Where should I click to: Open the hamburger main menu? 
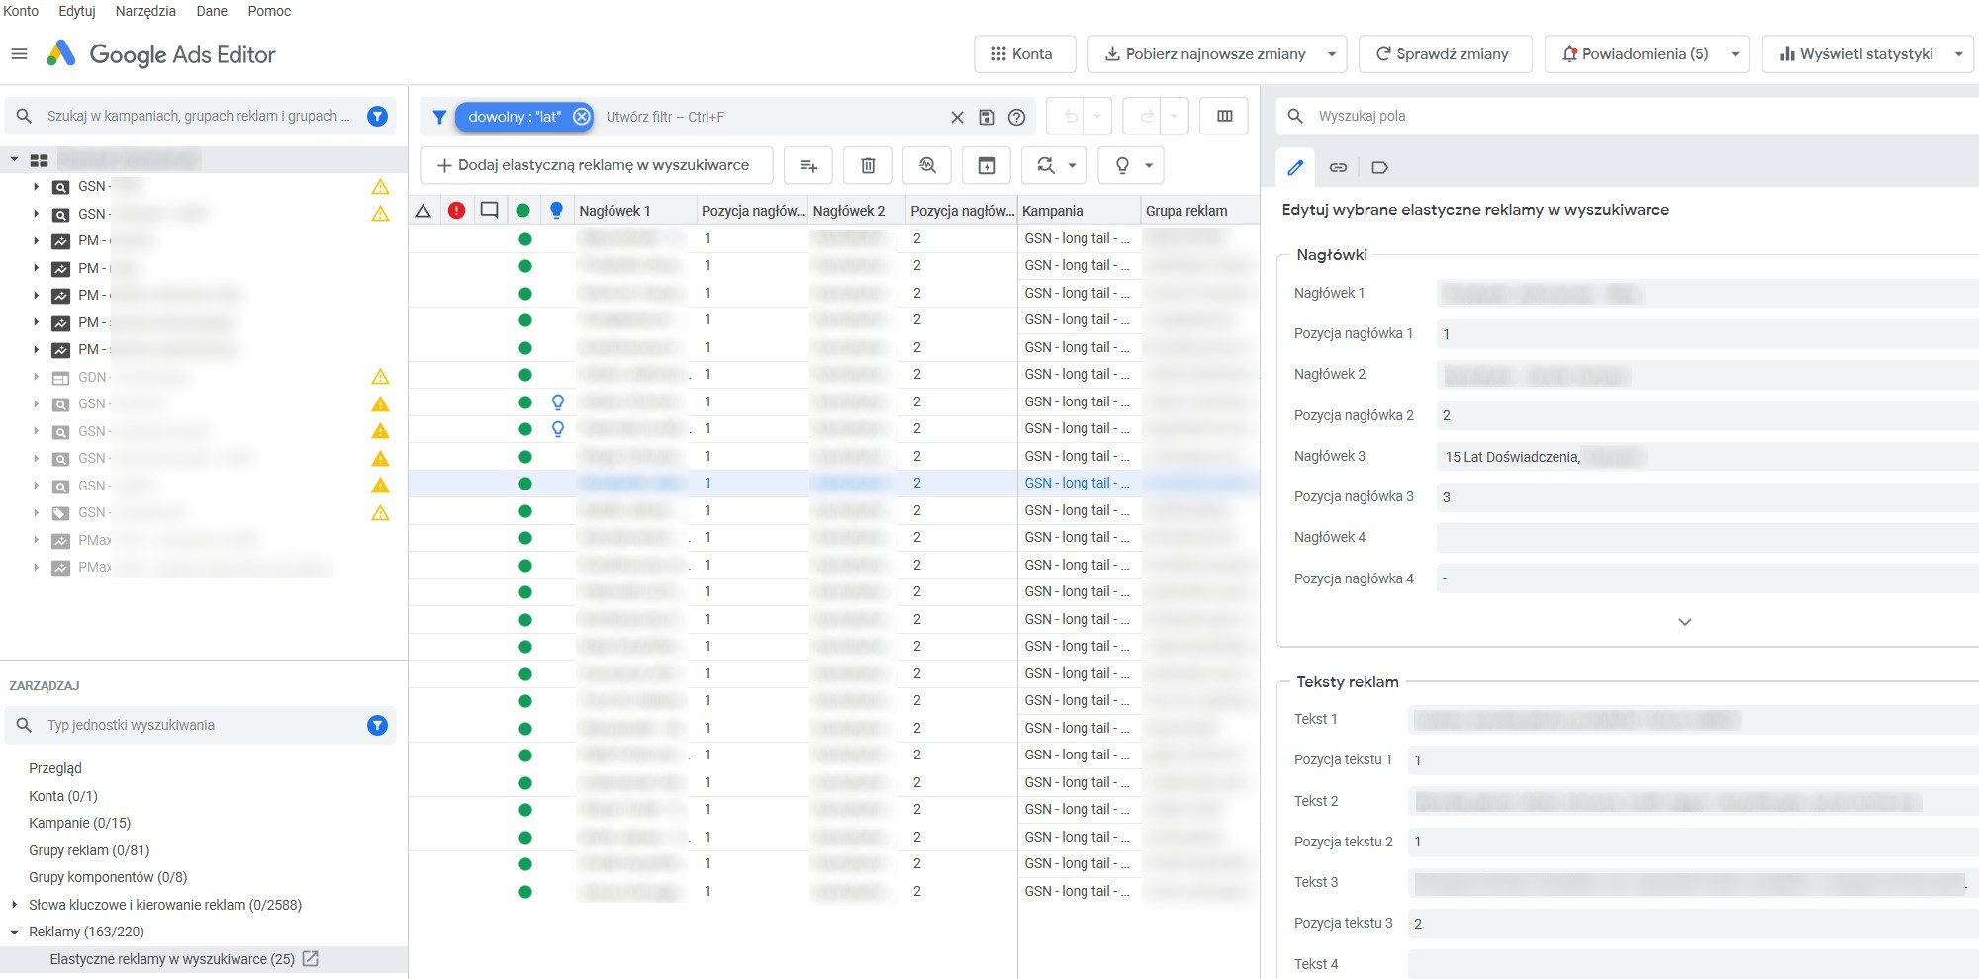tap(19, 54)
